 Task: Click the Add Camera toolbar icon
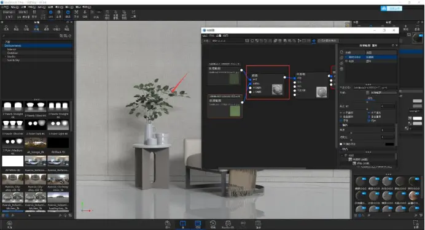(x=107, y=15)
